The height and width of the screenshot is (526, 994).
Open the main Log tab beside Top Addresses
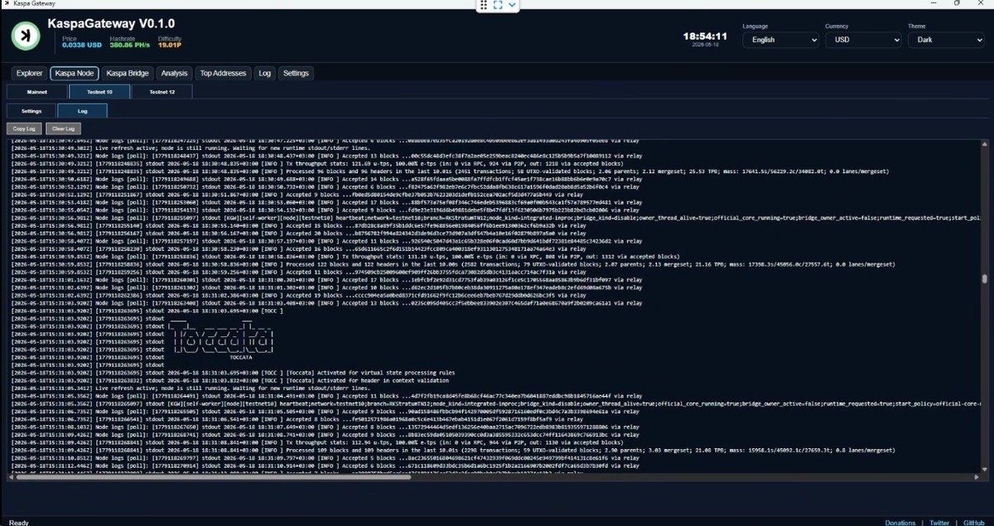tap(265, 73)
